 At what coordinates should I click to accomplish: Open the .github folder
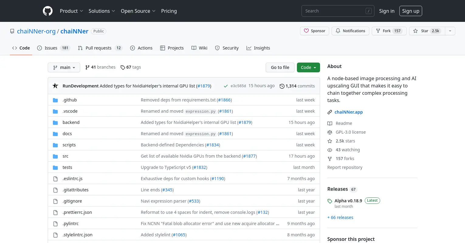[70, 100]
